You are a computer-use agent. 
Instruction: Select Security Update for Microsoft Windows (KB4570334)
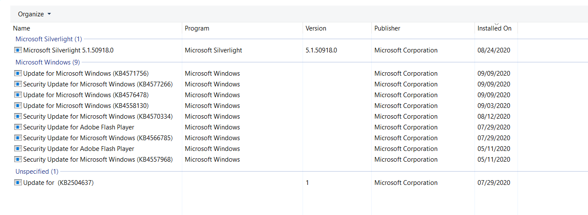click(x=98, y=117)
